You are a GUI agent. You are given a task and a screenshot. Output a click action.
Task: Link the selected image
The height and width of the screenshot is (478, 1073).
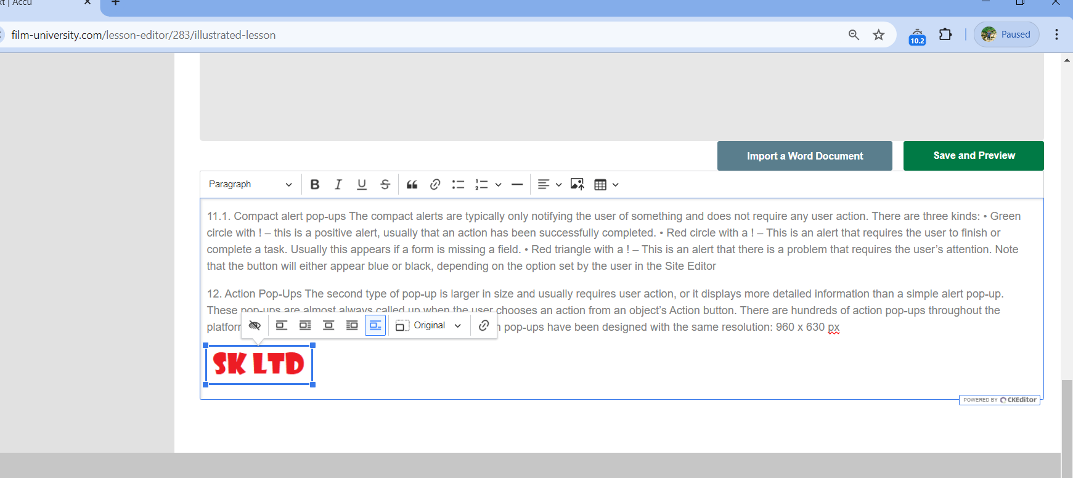click(484, 325)
